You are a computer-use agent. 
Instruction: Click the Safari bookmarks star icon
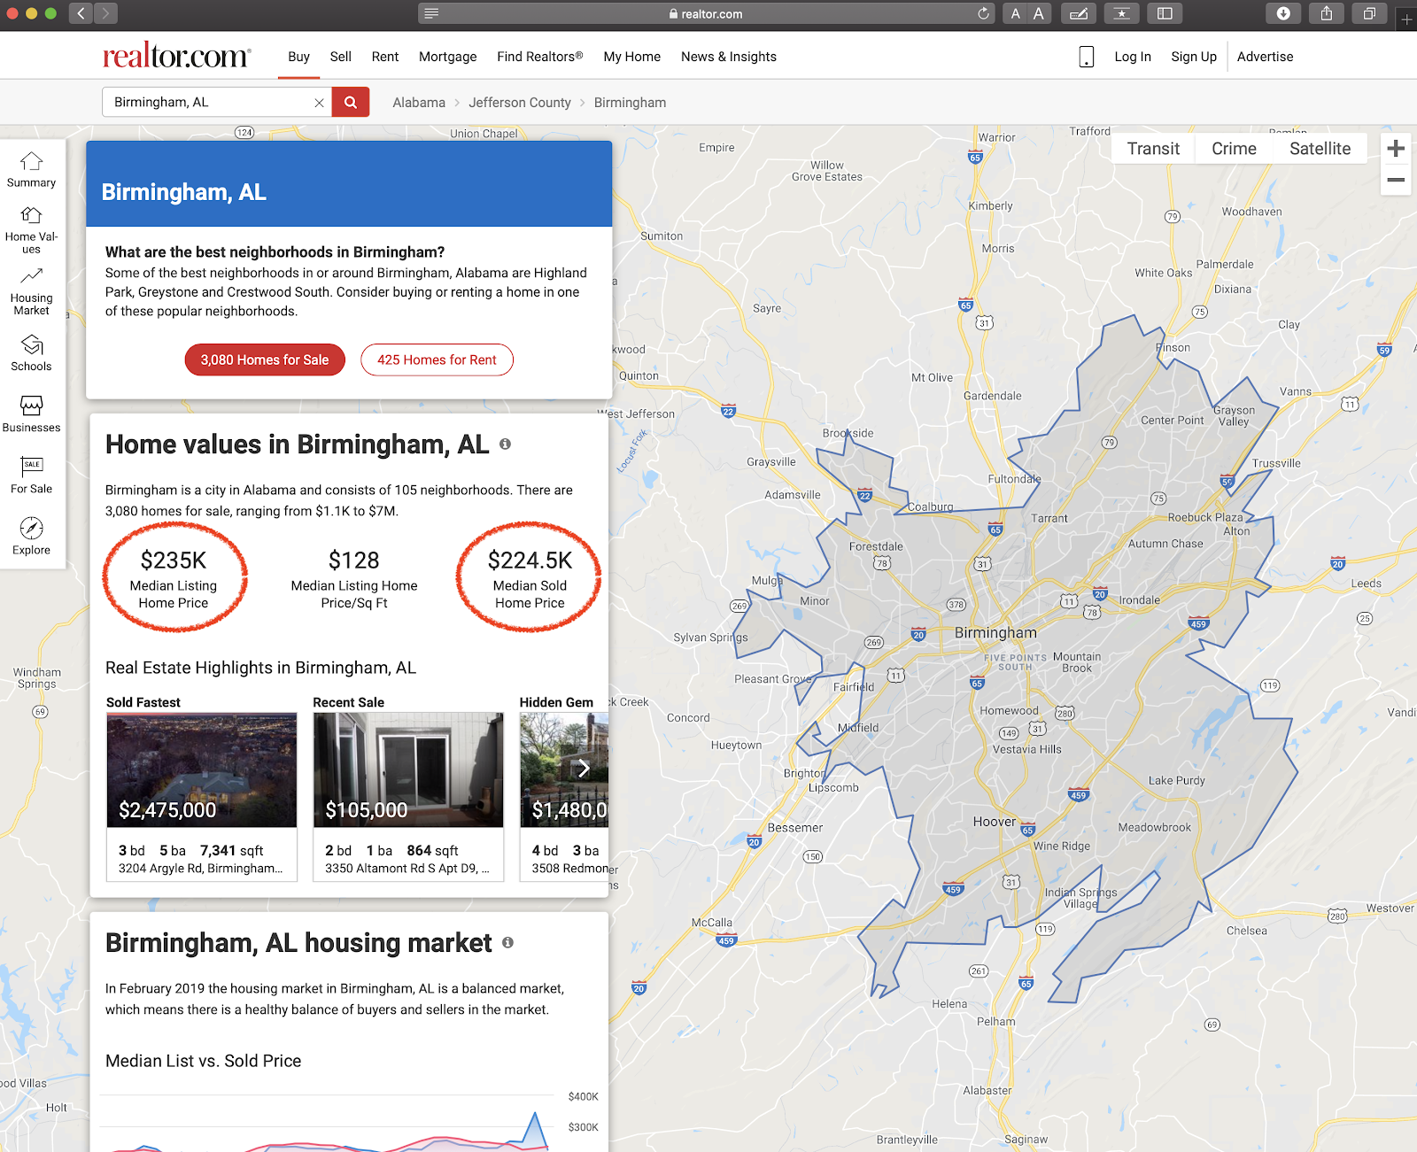click(x=1122, y=13)
